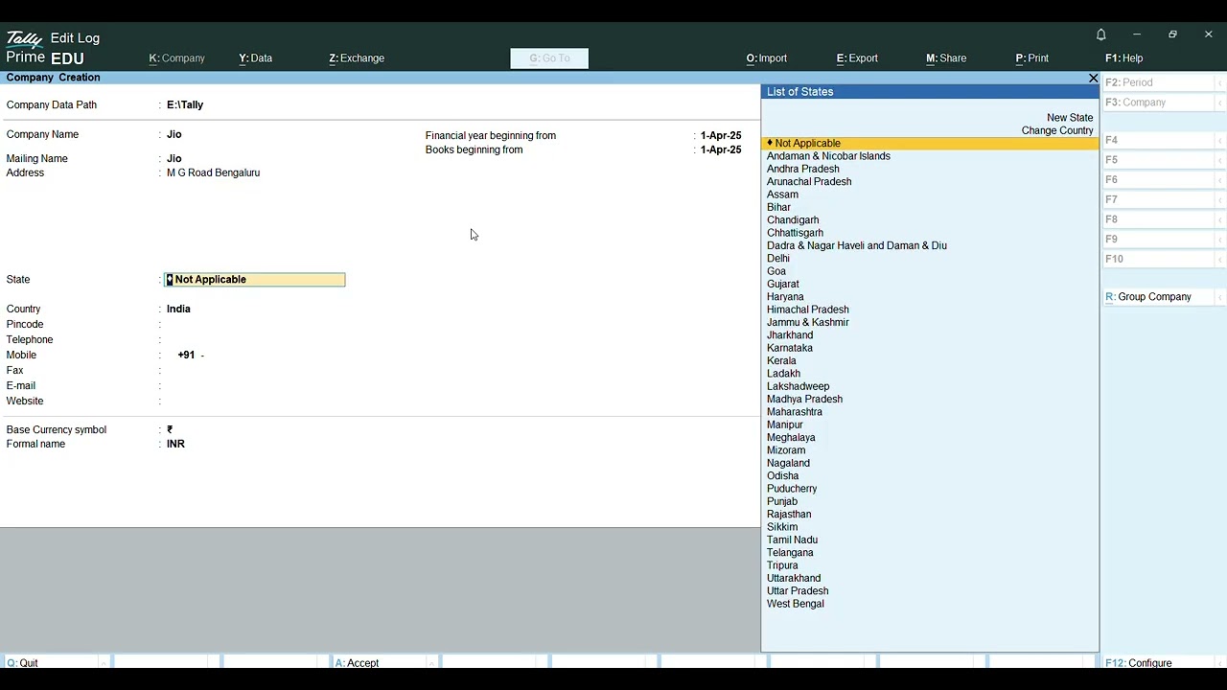Close the Company Creation panel
The image size is (1227, 690).
pyautogui.click(x=1093, y=78)
